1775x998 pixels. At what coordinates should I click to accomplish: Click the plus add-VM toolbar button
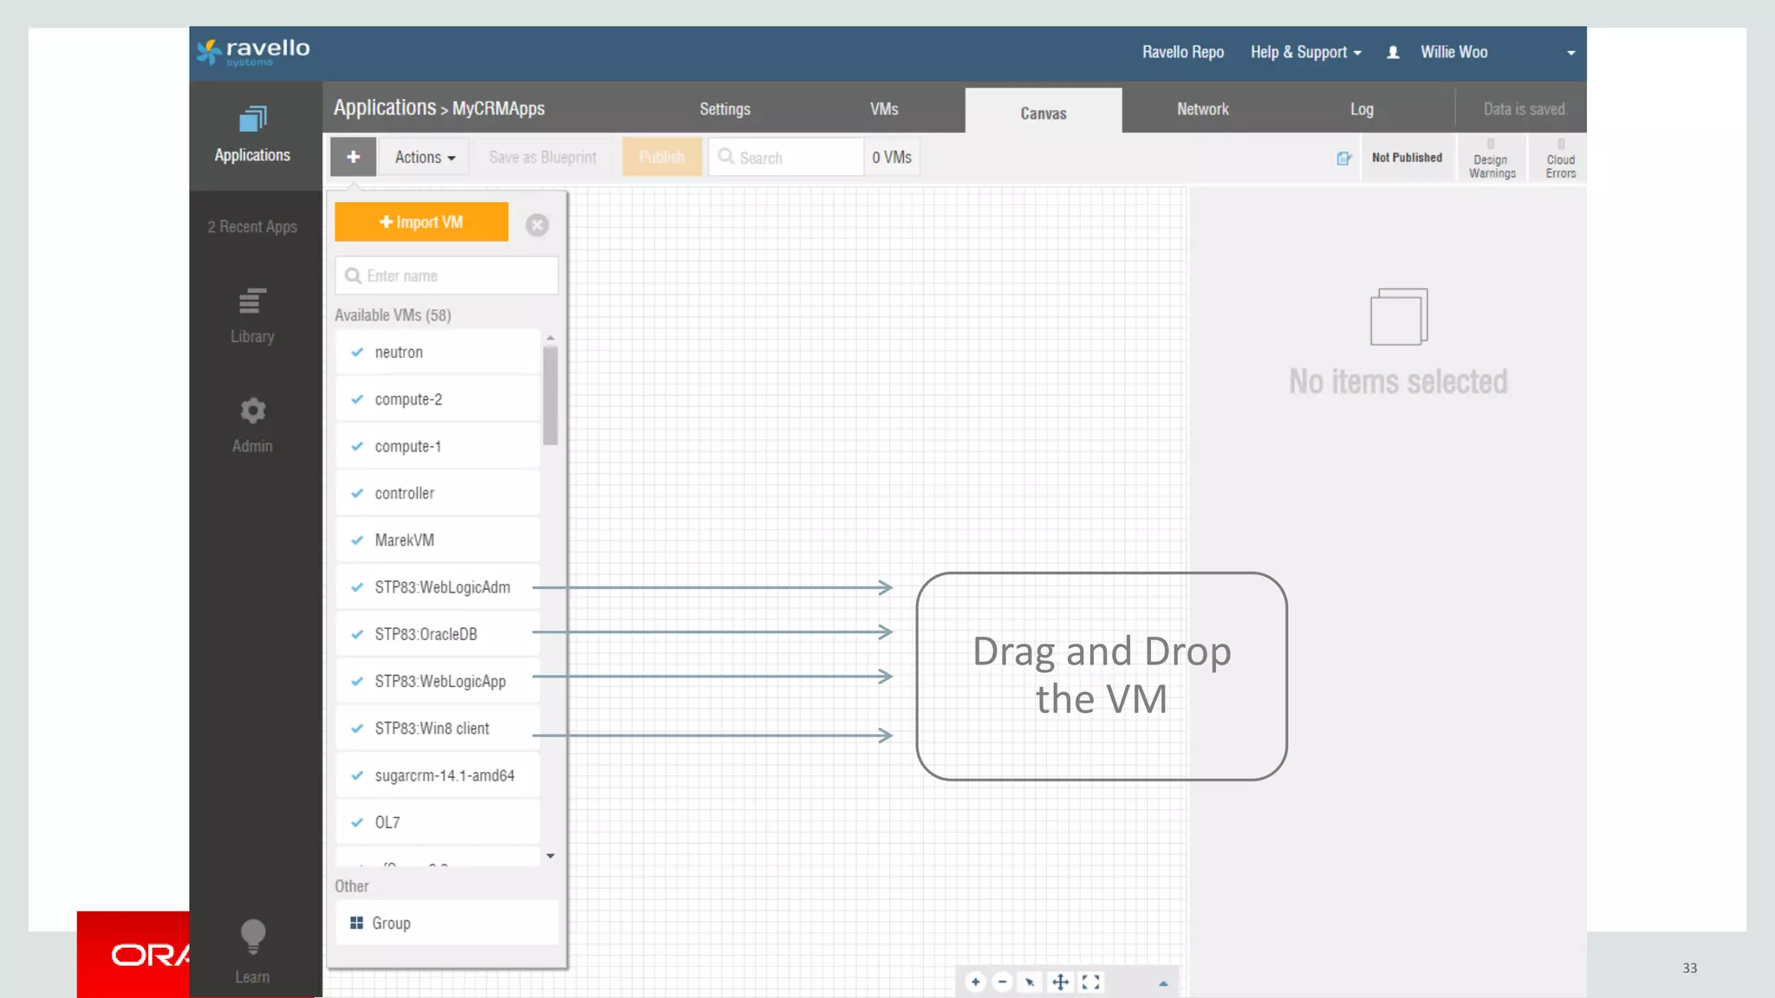[x=353, y=157]
